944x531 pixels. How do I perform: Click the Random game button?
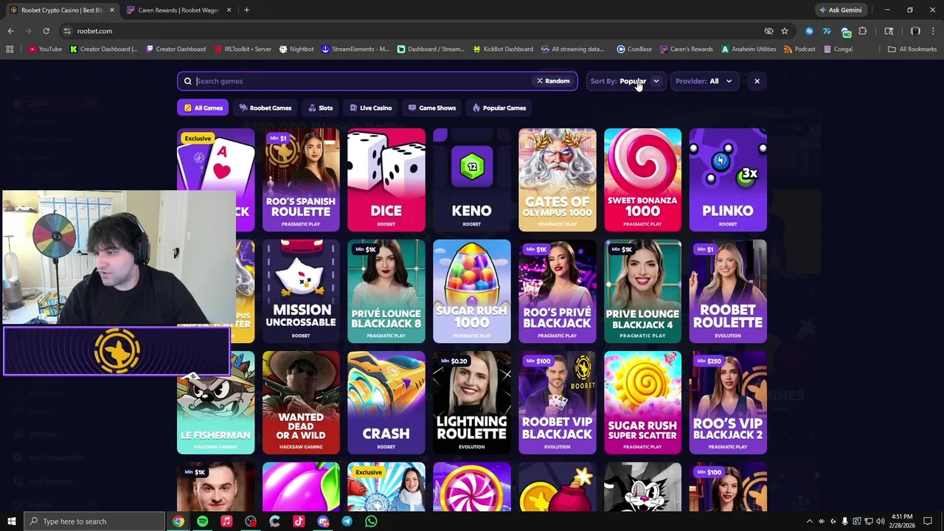click(553, 81)
